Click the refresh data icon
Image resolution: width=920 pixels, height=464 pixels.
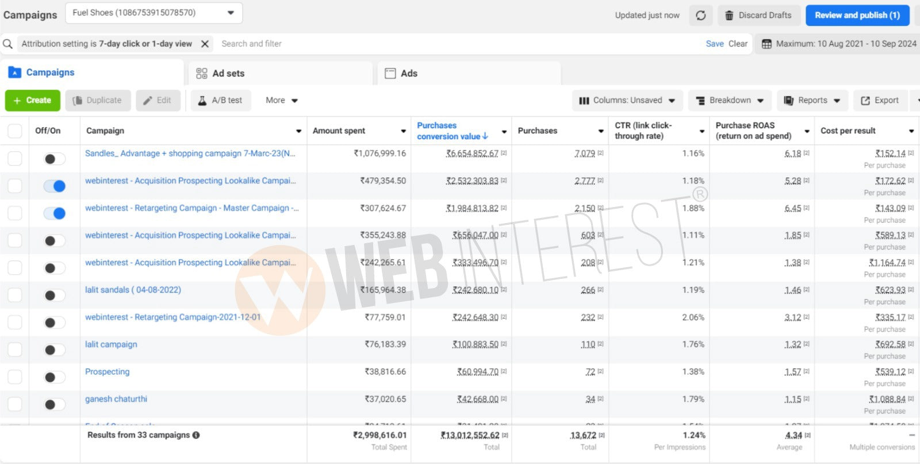coord(700,16)
